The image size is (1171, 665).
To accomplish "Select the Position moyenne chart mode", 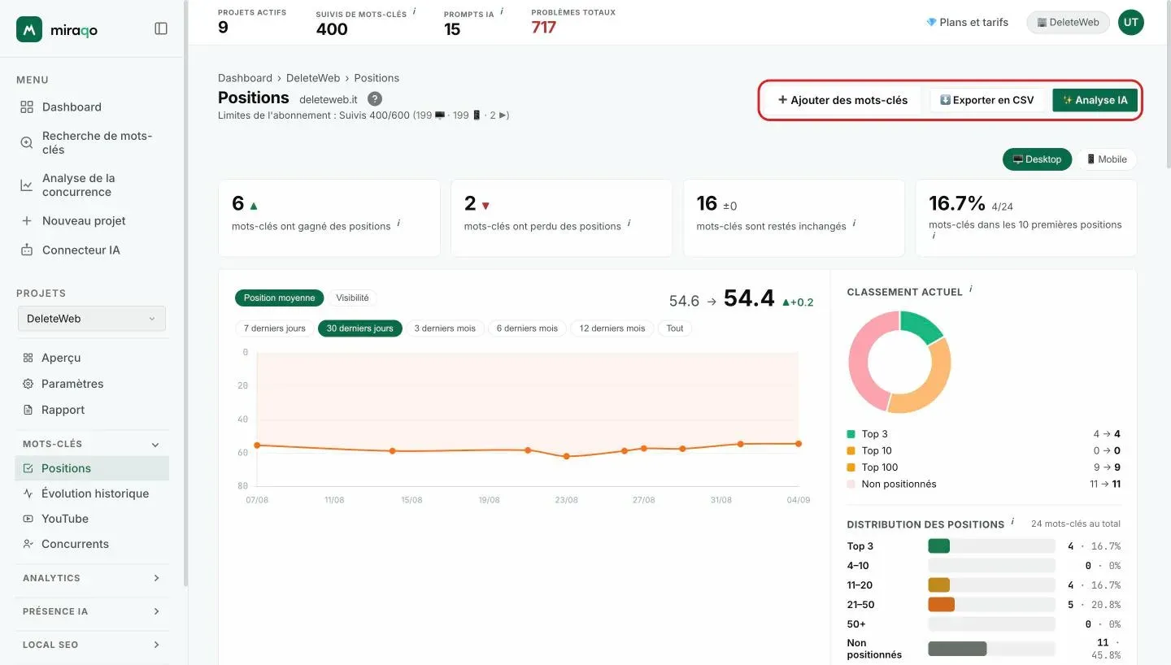I will (279, 298).
